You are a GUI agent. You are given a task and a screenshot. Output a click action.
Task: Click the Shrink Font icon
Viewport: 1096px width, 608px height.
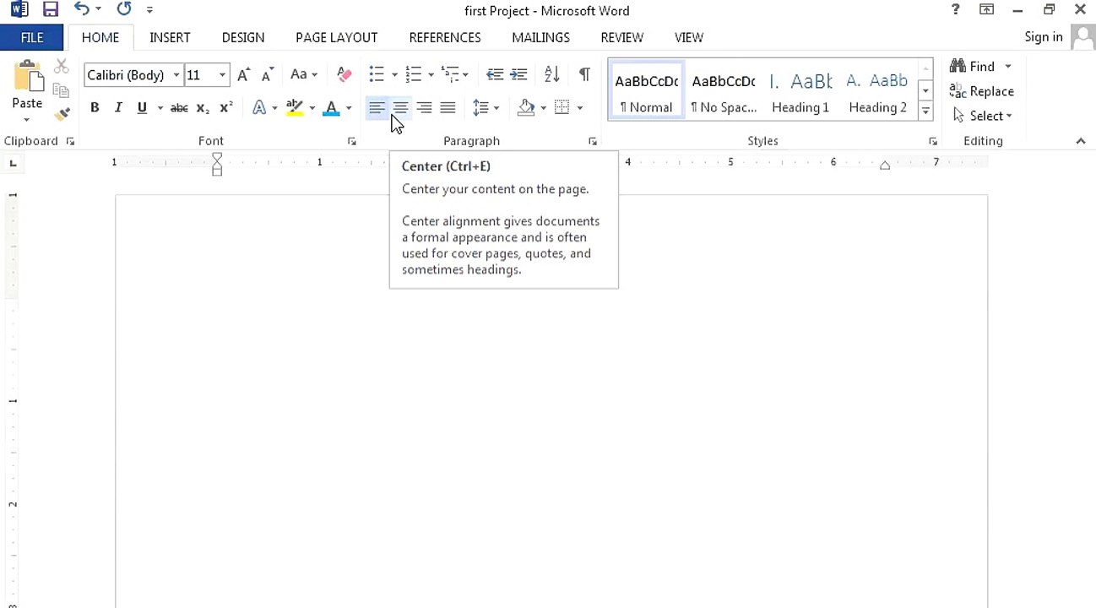[267, 75]
